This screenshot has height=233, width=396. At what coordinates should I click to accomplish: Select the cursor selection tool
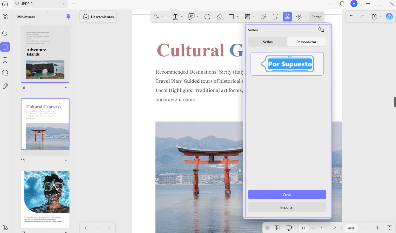tap(157, 17)
